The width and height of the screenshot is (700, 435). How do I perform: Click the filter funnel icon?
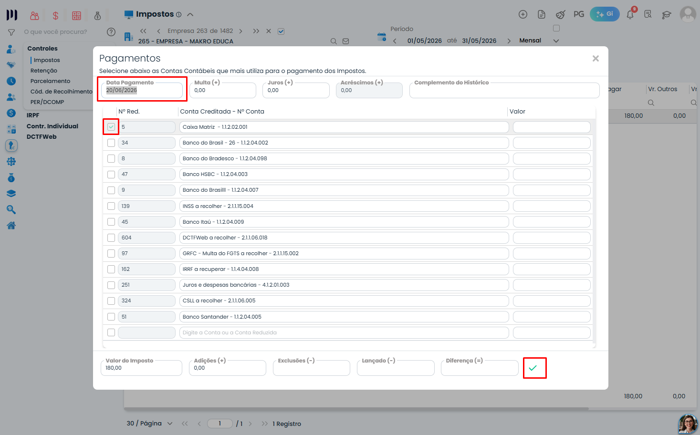click(x=11, y=32)
